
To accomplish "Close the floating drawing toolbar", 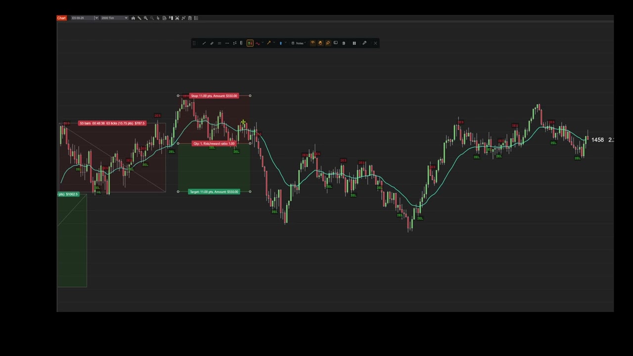I will (375, 43).
